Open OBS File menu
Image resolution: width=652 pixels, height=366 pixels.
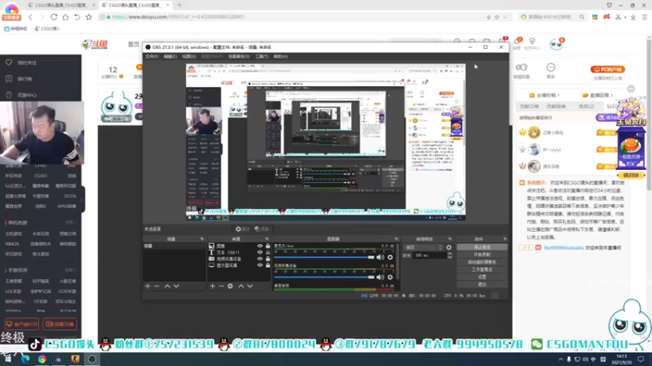pyautogui.click(x=152, y=56)
